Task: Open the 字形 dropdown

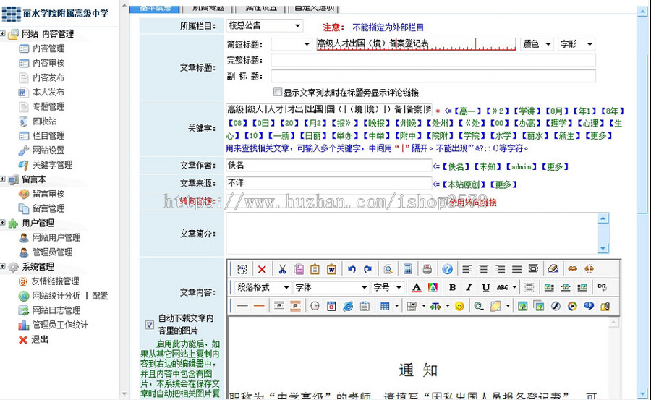Action: pyautogui.click(x=576, y=44)
